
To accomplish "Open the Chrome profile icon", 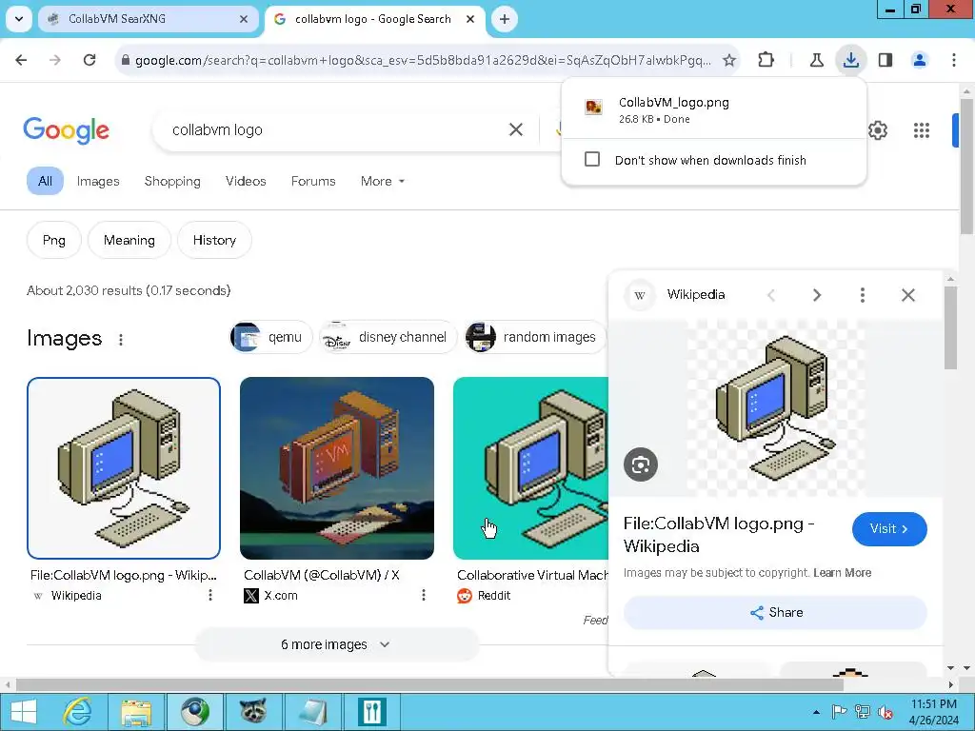I will click(x=920, y=60).
